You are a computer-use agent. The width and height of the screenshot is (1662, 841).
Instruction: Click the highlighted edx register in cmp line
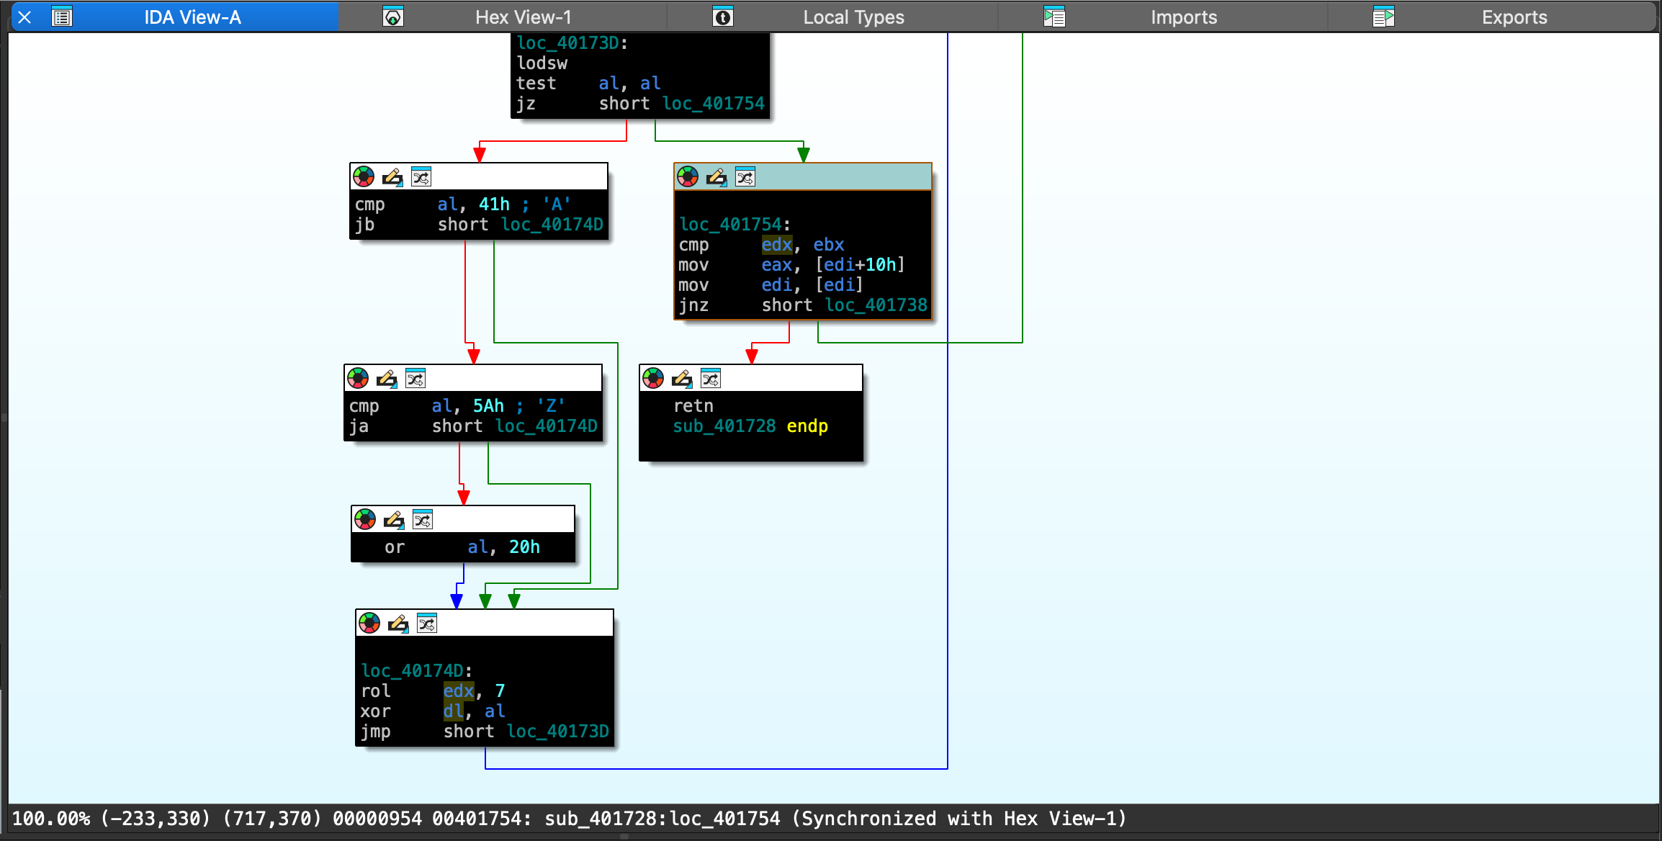[777, 245]
